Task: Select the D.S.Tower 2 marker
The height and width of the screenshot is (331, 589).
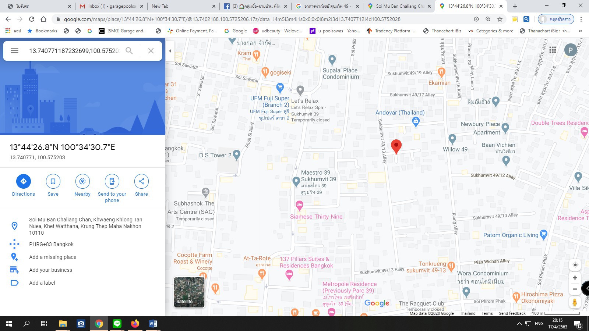Action: [237, 154]
